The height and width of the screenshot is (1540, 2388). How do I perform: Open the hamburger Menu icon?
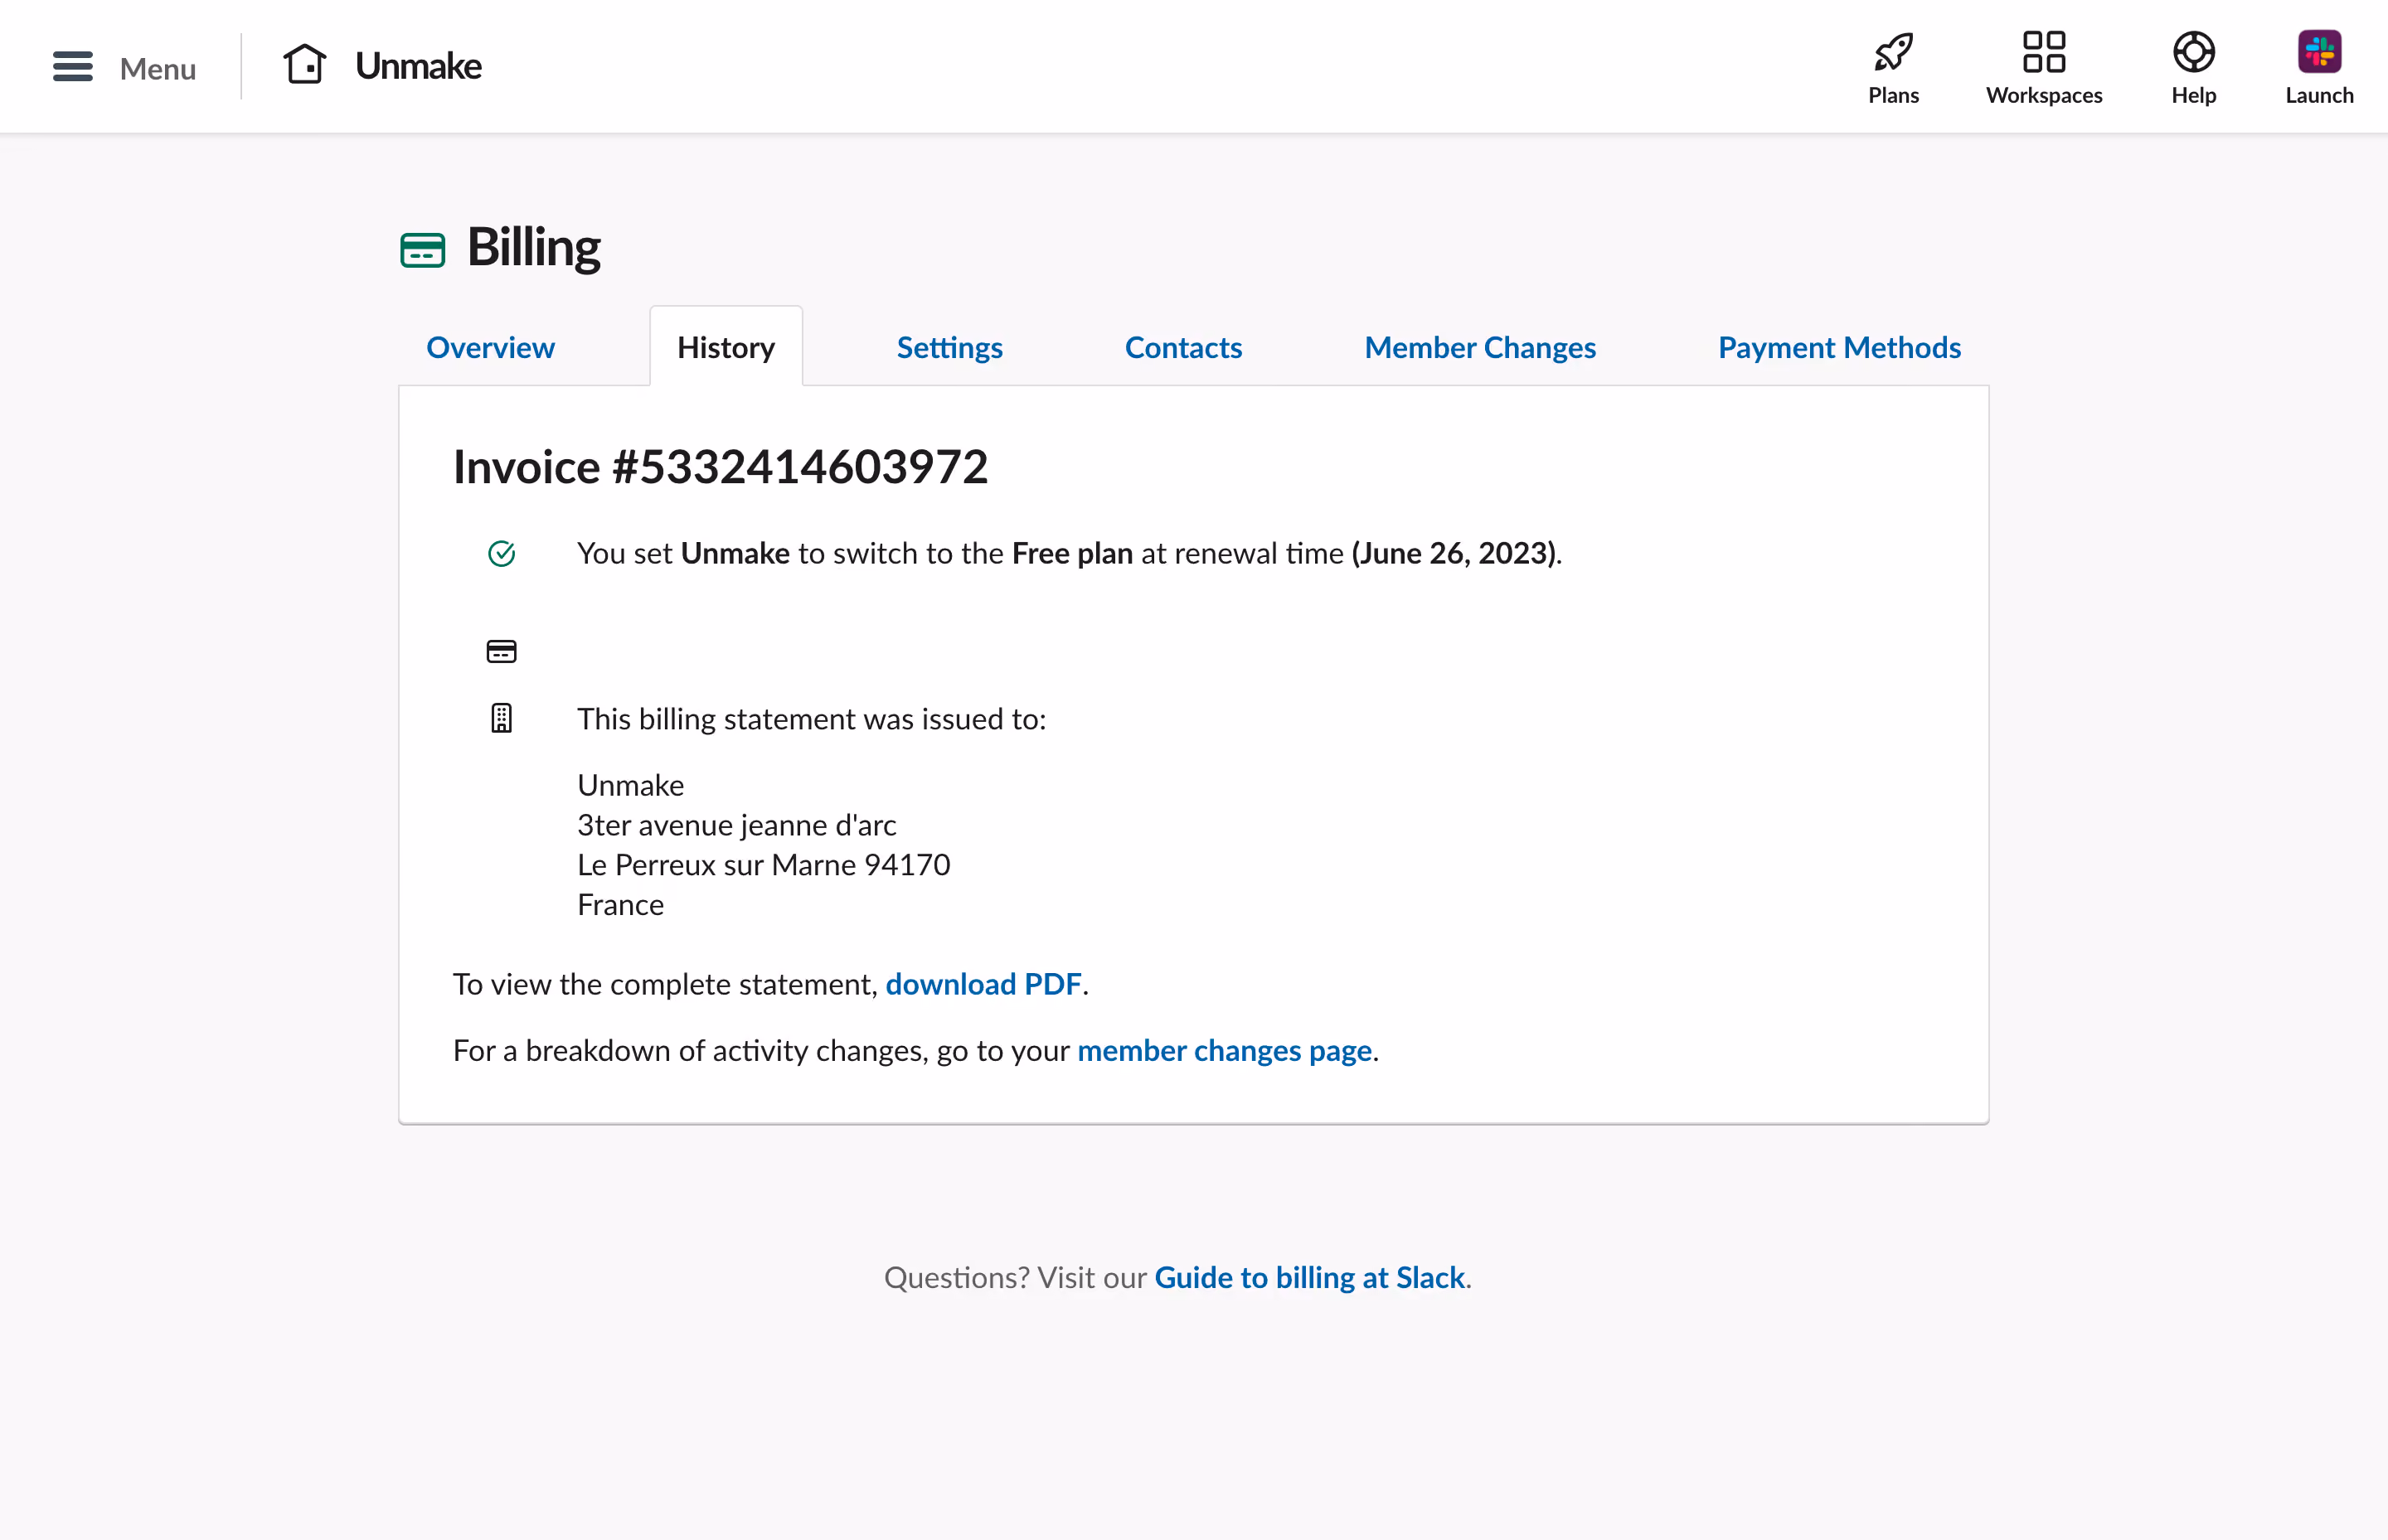[73, 67]
